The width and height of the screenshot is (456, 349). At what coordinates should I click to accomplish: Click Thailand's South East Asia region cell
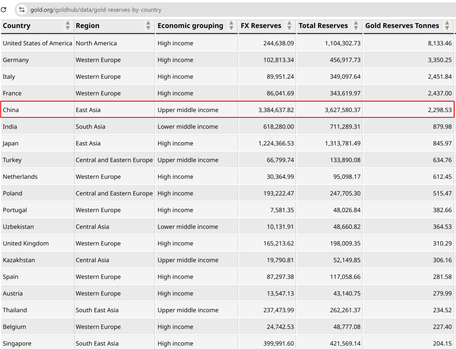pyautogui.click(x=97, y=310)
